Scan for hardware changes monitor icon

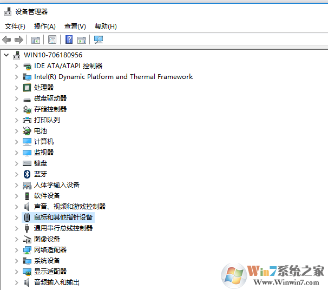[99, 39]
